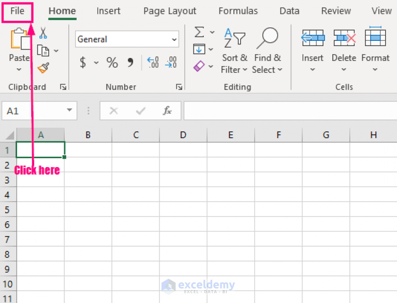Expand the Name Box dropdown arrow
The width and height of the screenshot is (397, 303).
(x=69, y=110)
